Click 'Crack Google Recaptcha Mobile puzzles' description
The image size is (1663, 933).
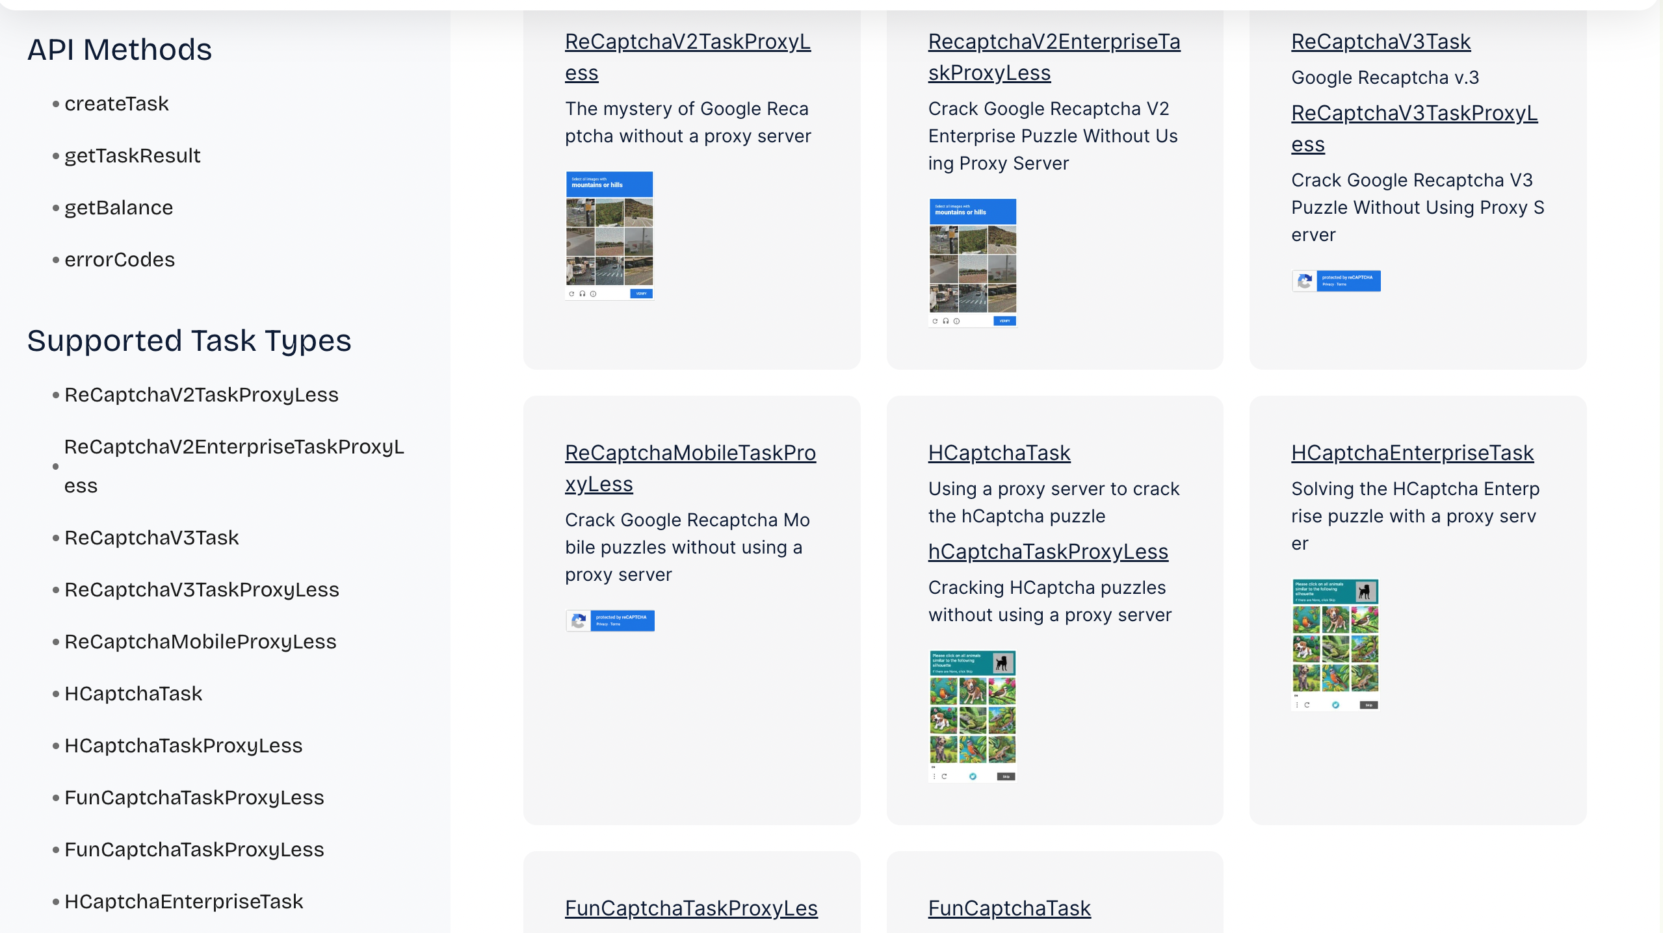tap(687, 548)
